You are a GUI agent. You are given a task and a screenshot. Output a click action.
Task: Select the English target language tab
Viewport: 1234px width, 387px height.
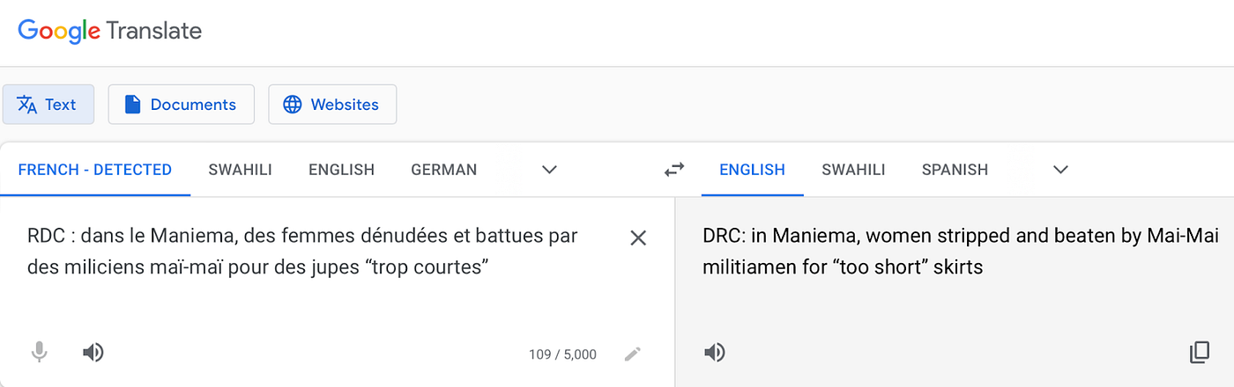point(752,170)
